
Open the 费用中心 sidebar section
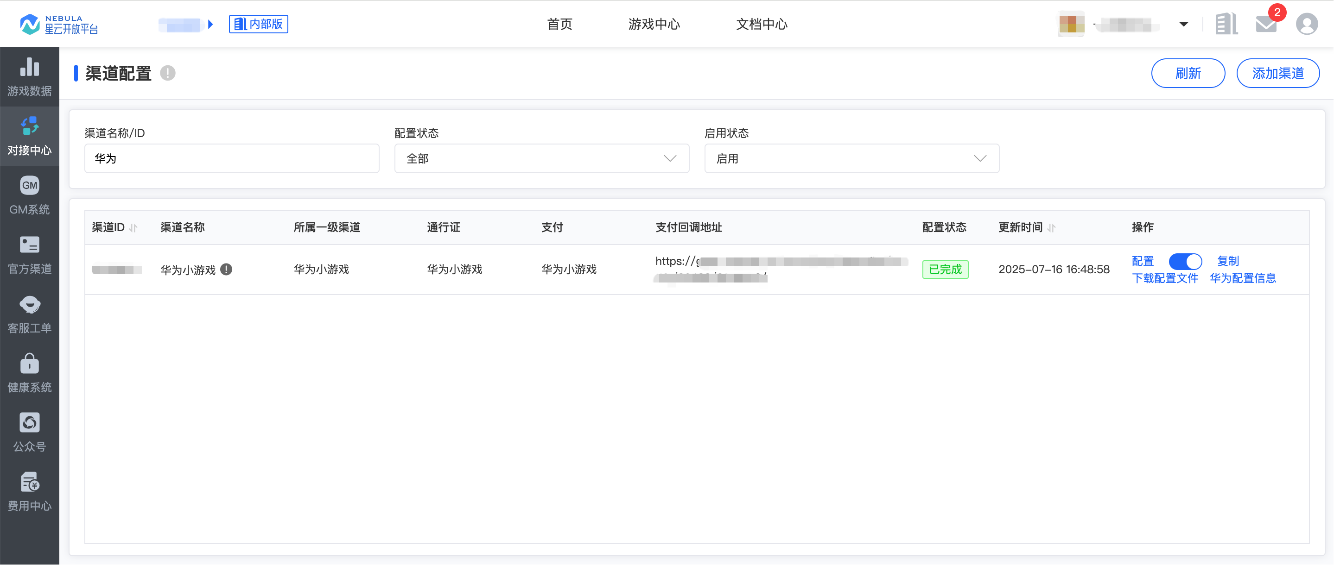[30, 492]
